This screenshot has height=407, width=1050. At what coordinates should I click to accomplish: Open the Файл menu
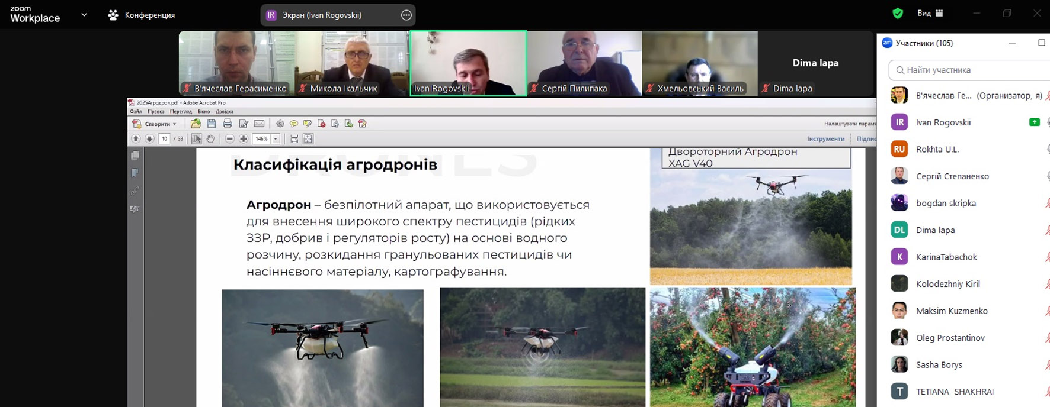[136, 111]
